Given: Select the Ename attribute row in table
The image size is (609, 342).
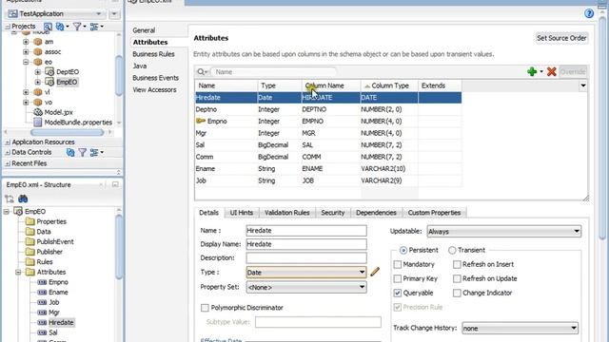Looking at the screenshot, I should coord(327,169).
